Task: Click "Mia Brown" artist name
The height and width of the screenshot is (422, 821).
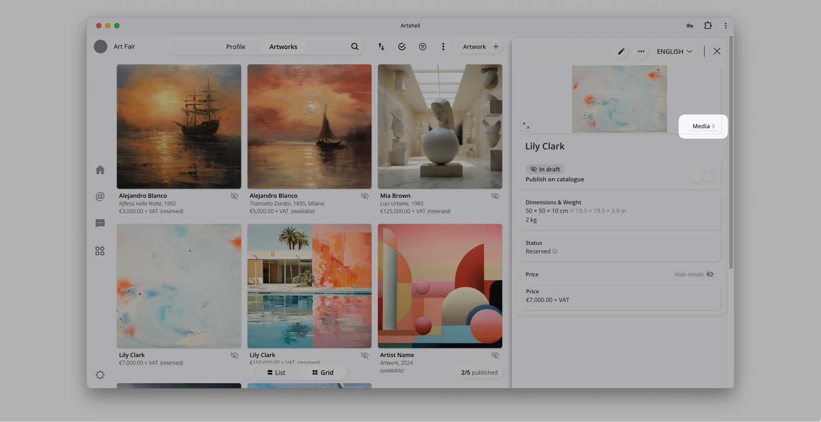Action: click(x=395, y=196)
